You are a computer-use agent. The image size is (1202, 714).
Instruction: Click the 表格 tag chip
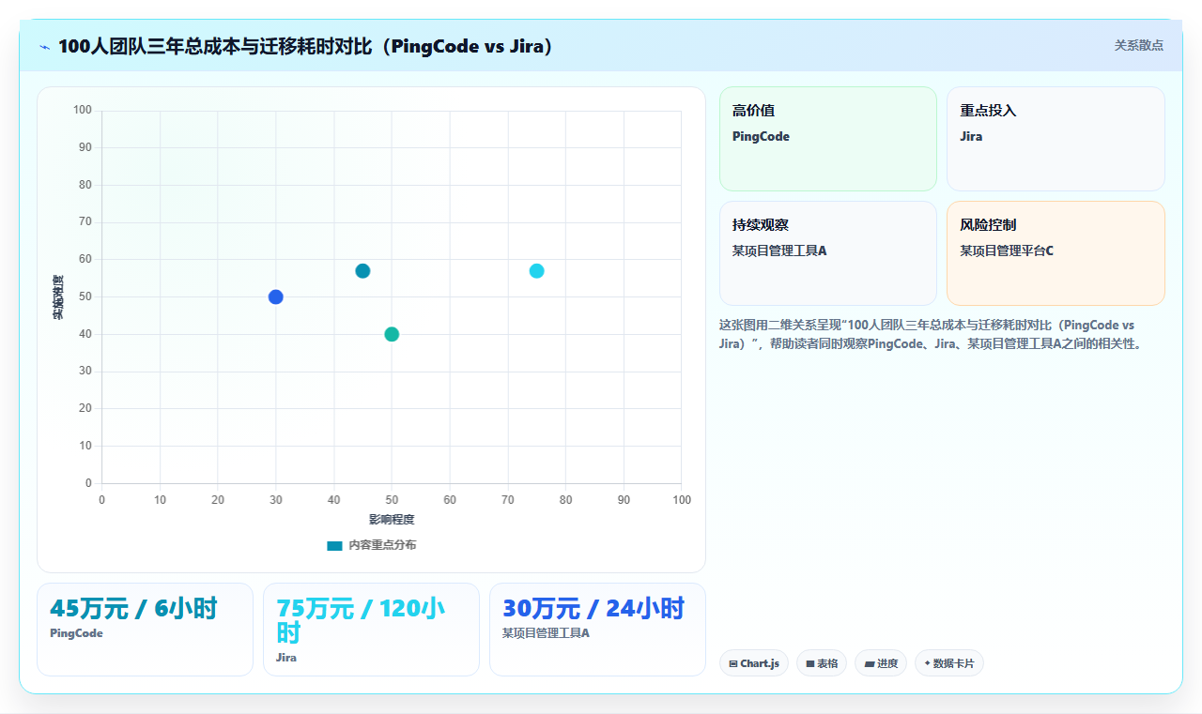[x=822, y=663]
